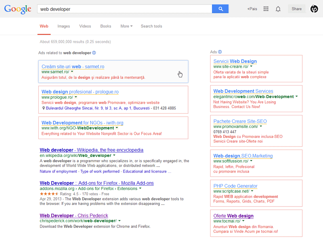The image size is (323, 242).
Task: Expand arrow next to www.site-creare.ro/
Action: 251,66
